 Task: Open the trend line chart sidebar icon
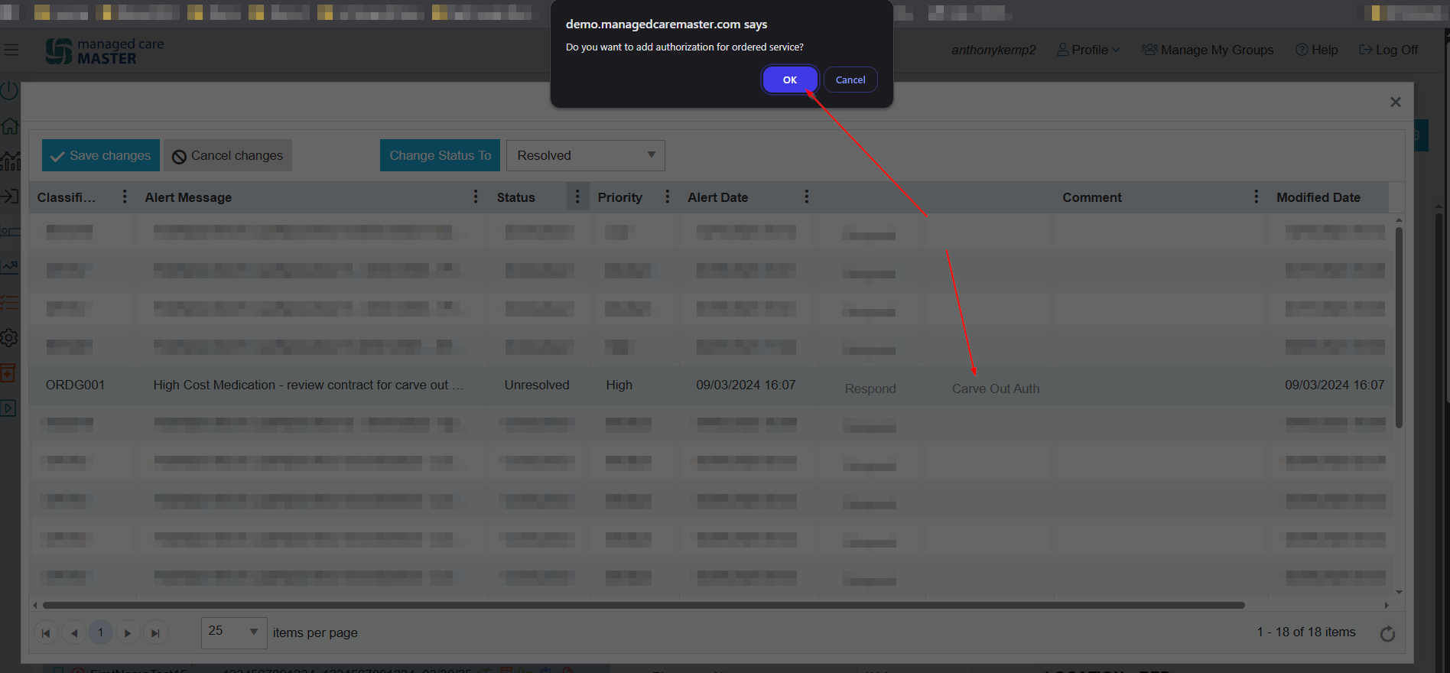(9, 267)
